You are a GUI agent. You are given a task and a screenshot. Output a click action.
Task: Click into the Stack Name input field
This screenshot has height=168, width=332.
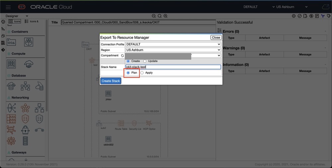point(173,67)
